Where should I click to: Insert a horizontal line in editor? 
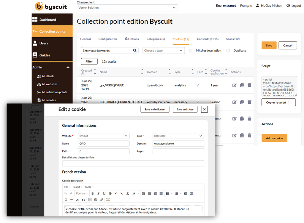[x=72, y=200]
